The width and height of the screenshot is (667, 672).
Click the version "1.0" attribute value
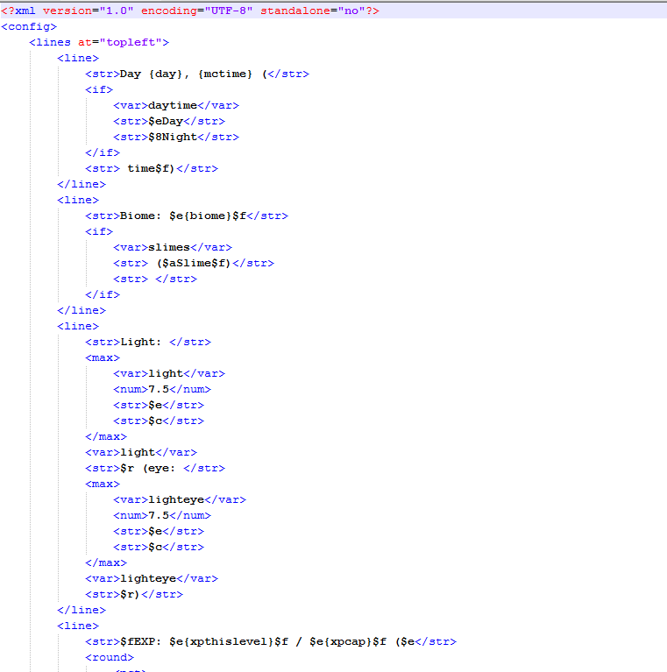pyautogui.click(x=110, y=11)
